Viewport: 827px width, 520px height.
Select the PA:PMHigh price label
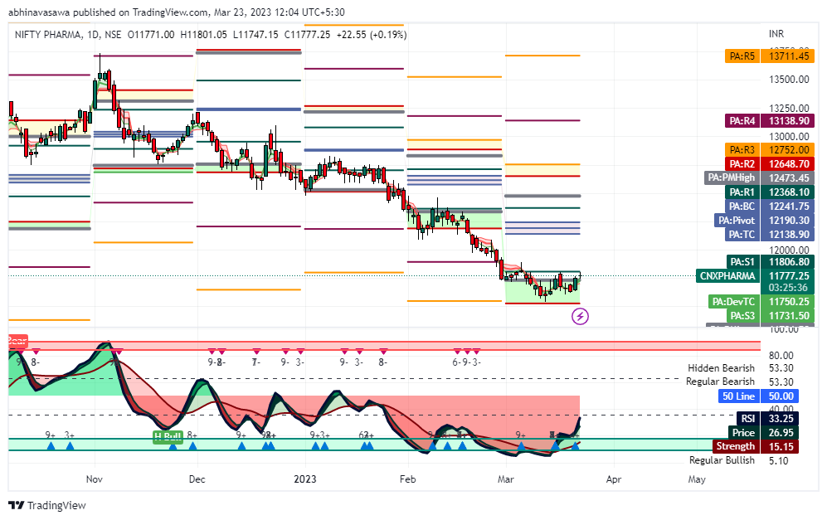[x=732, y=177]
